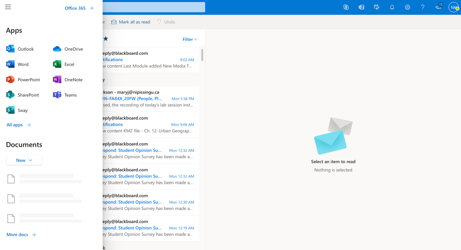Open OneNote from the Apps list
The image size is (461, 250).
pos(68,79)
